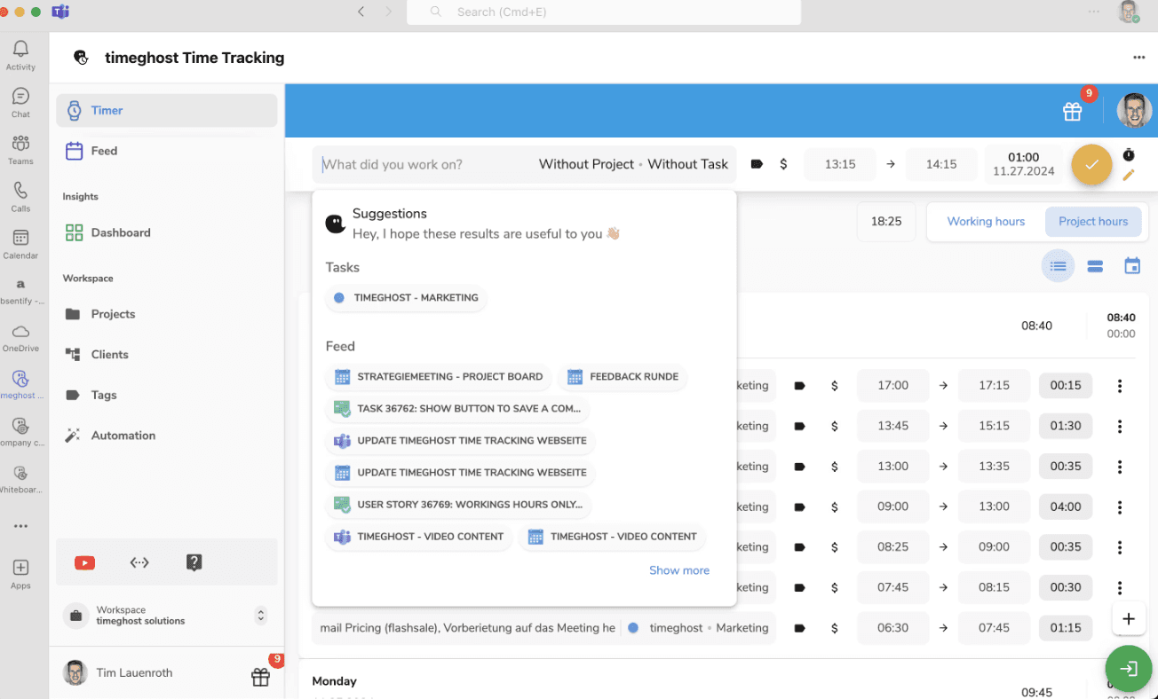The width and height of the screenshot is (1158, 699).
Task: Pick the USER STORY 36769 feed suggestion
Action: [x=458, y=505]
